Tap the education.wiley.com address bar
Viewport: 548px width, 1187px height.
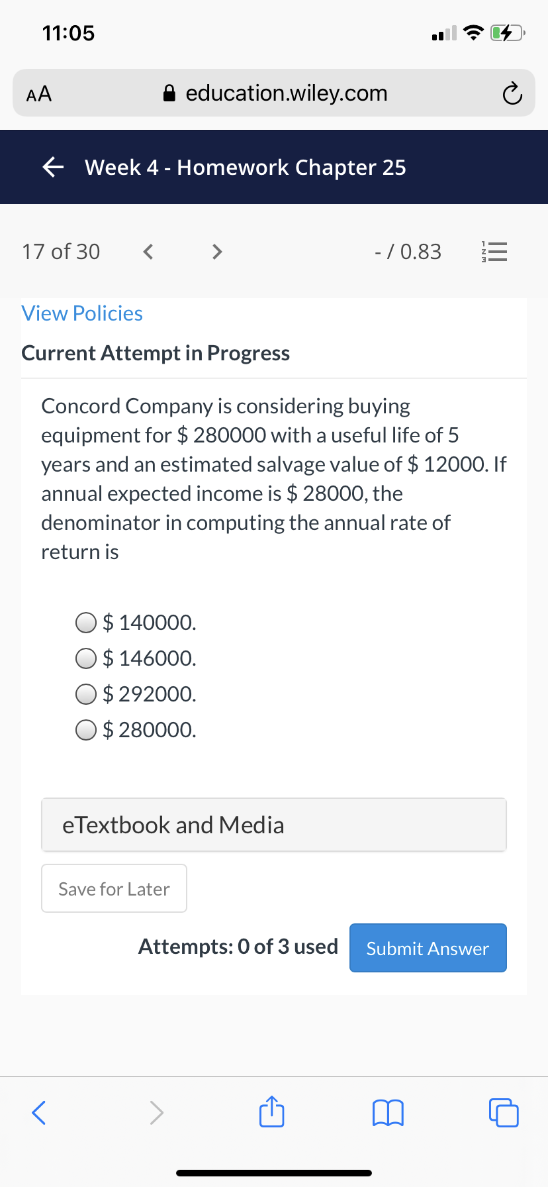click(x=275, y=93)
